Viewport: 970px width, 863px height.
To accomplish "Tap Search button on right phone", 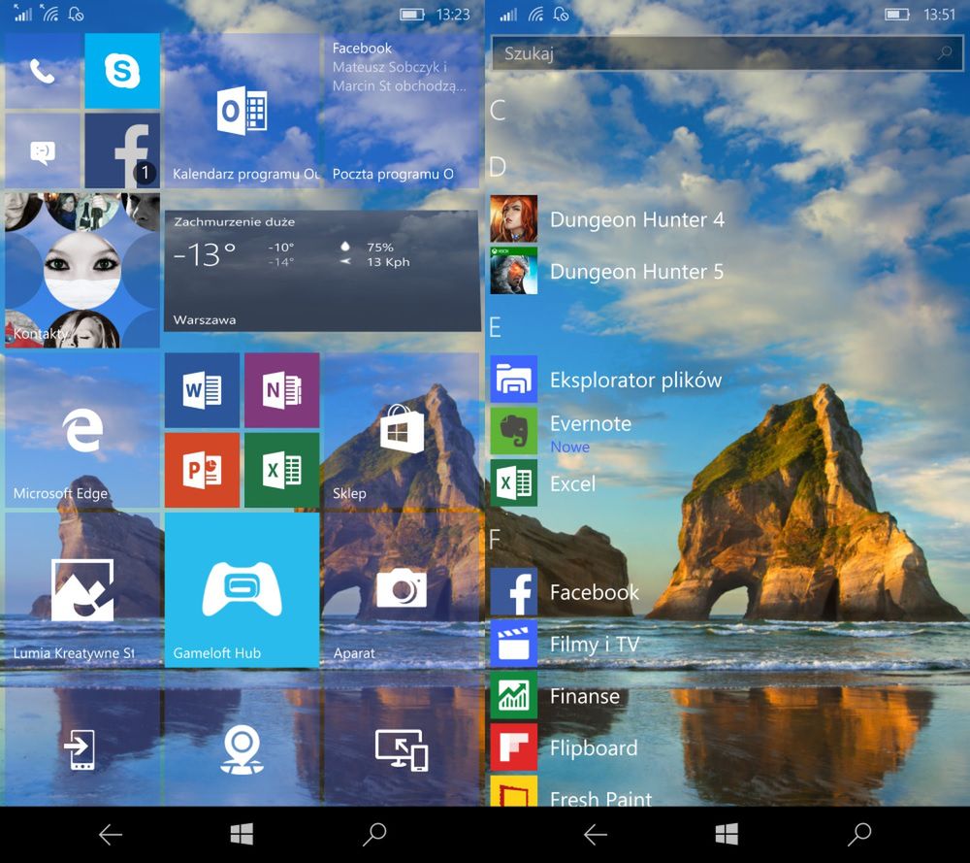I will 859,834.
